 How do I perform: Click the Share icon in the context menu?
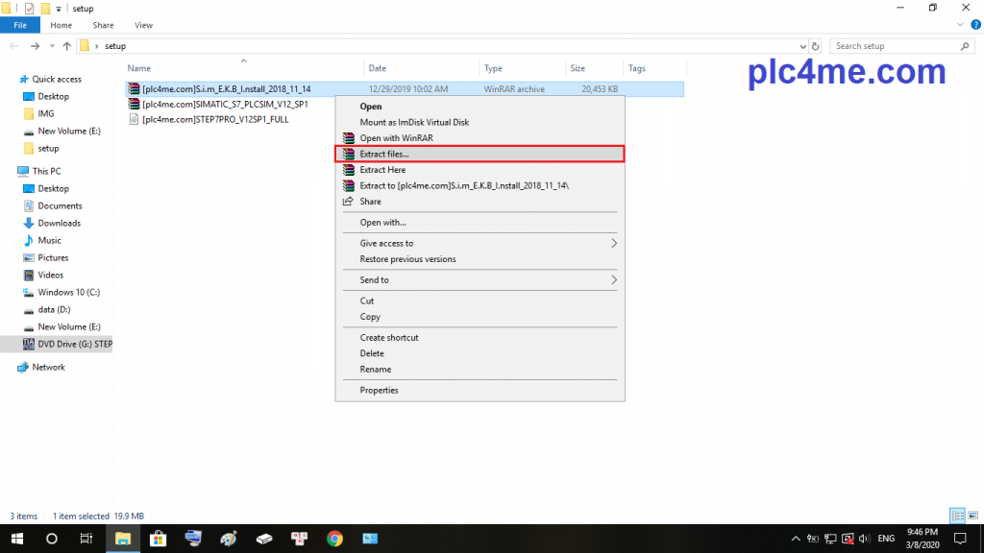click(348, 202)
